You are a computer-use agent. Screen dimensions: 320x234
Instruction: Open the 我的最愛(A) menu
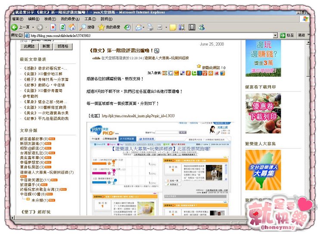point(70,19)
